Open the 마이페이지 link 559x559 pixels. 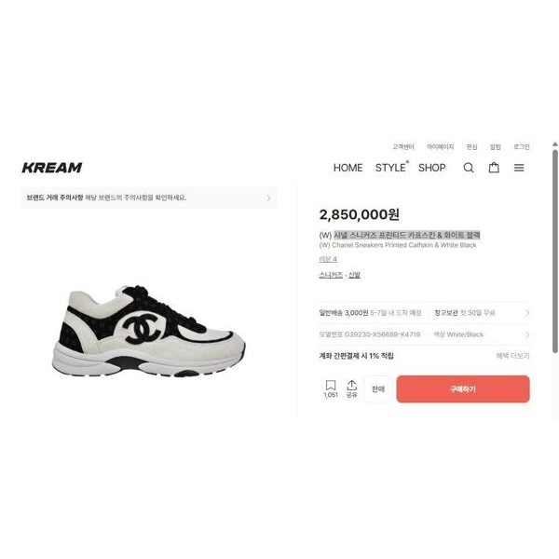[x=441, y=147]
